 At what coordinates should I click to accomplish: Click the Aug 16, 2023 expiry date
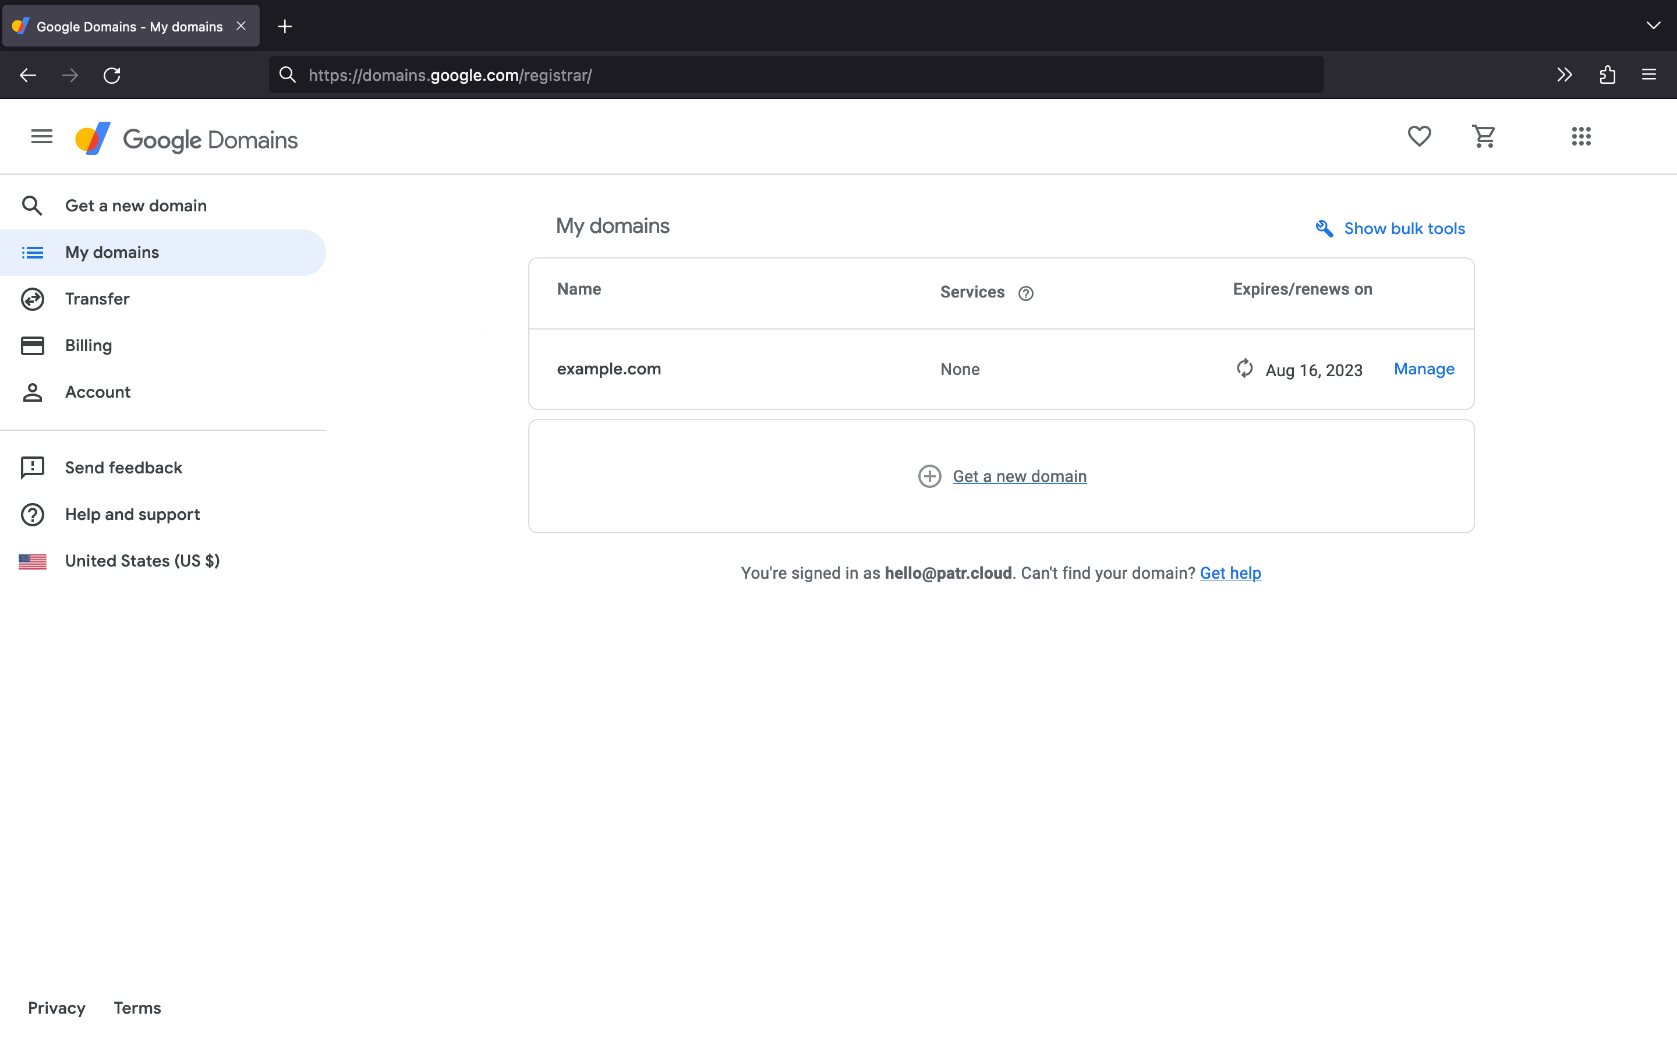tap(1314, 370)
